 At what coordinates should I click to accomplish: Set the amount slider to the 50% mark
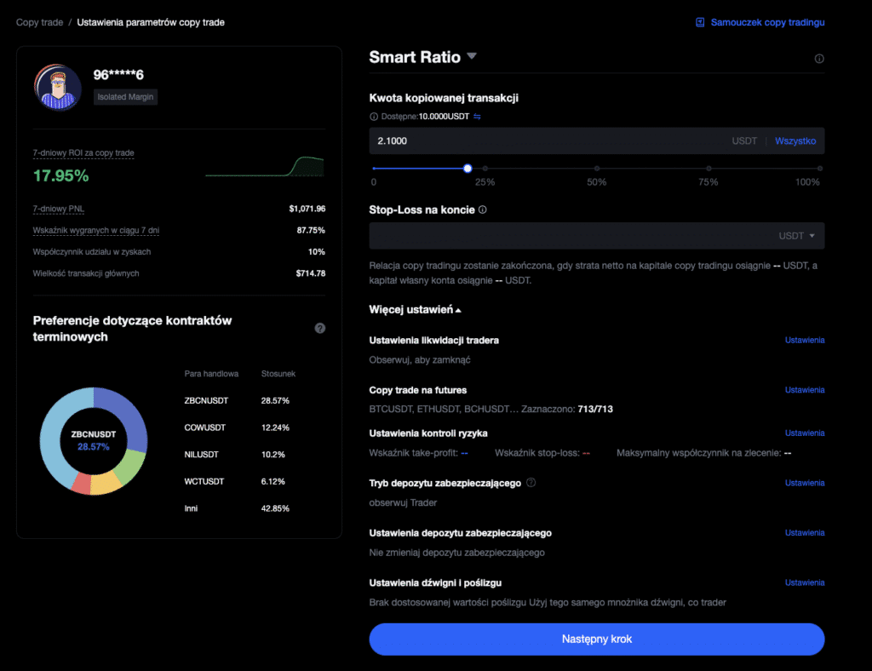(x=597, y=169)
